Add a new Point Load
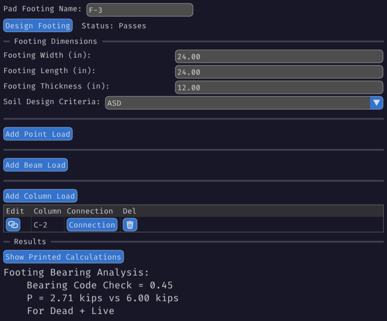 pos(38,134)
